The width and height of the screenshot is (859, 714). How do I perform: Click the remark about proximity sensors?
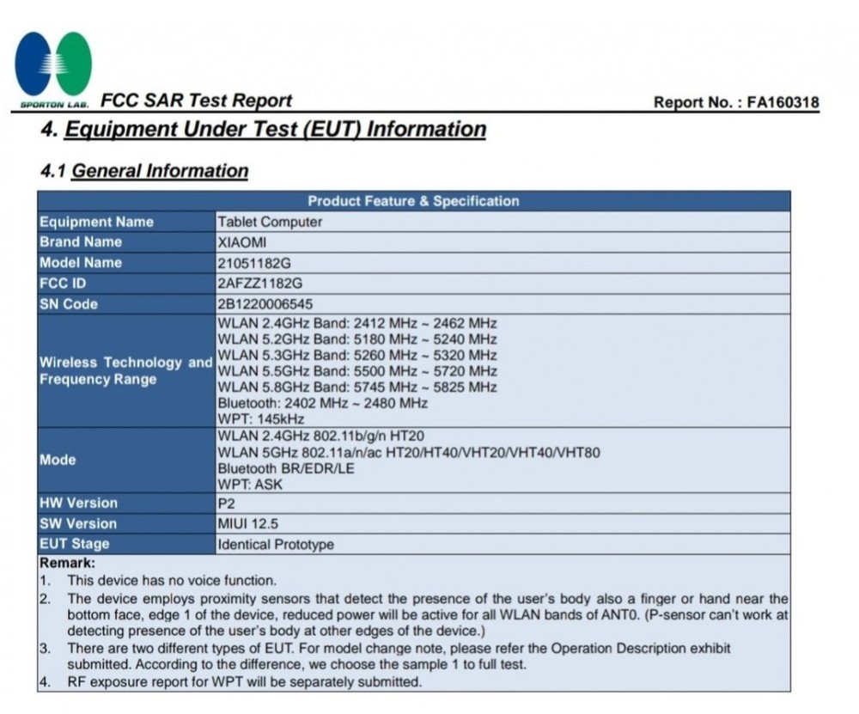[427, 615]
